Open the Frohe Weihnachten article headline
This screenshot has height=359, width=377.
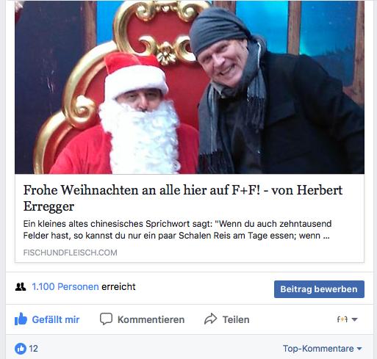pyautogui.click(x=183, y=197)
